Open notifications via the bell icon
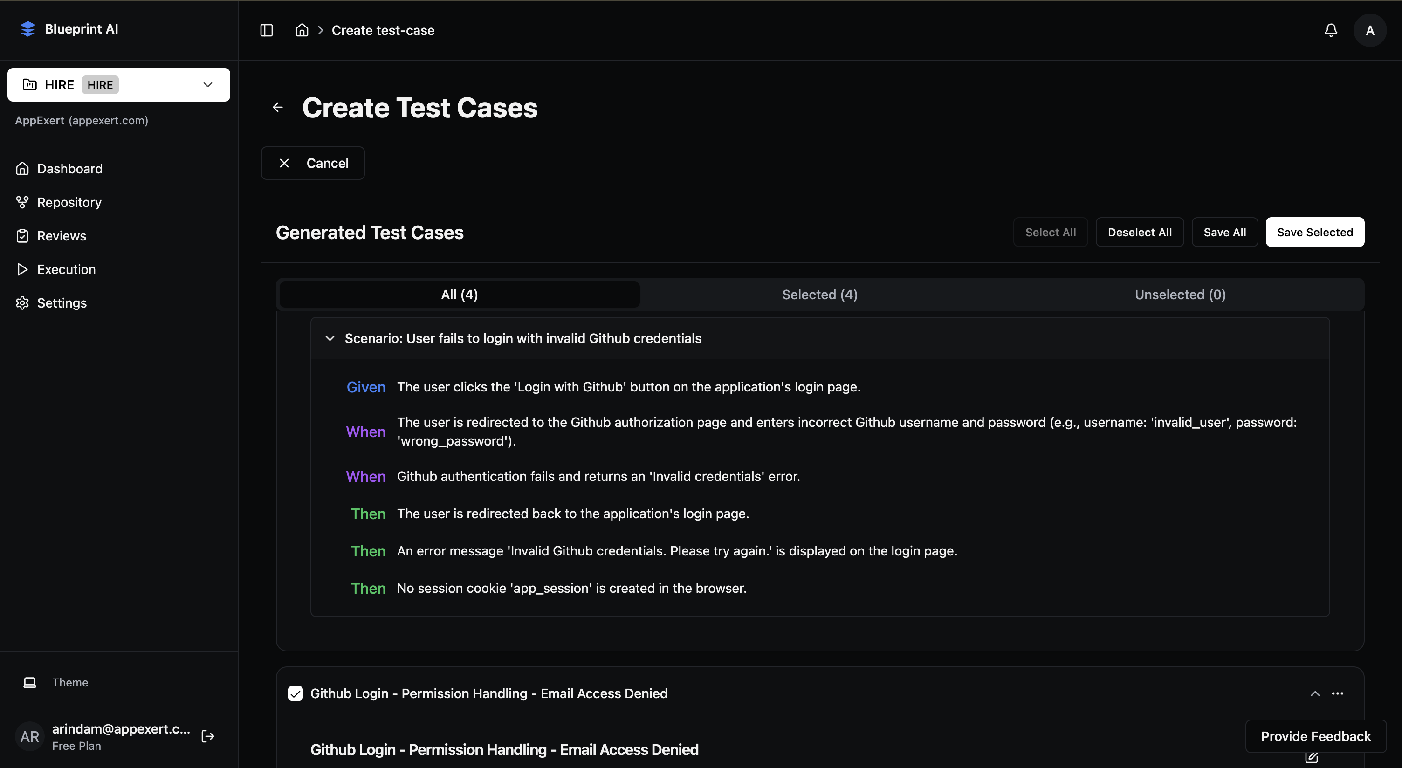Image resolution: width=1402 pixels, height=768 pixels. pyautogui.click(x=1330, y=30)
